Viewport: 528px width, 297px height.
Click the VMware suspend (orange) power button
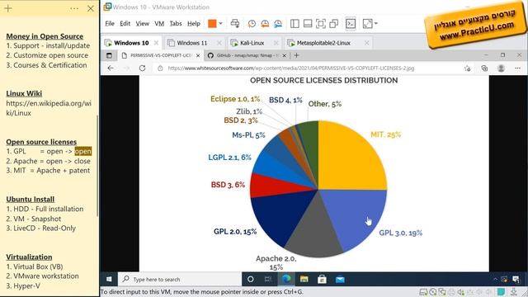tap(212, 24)
